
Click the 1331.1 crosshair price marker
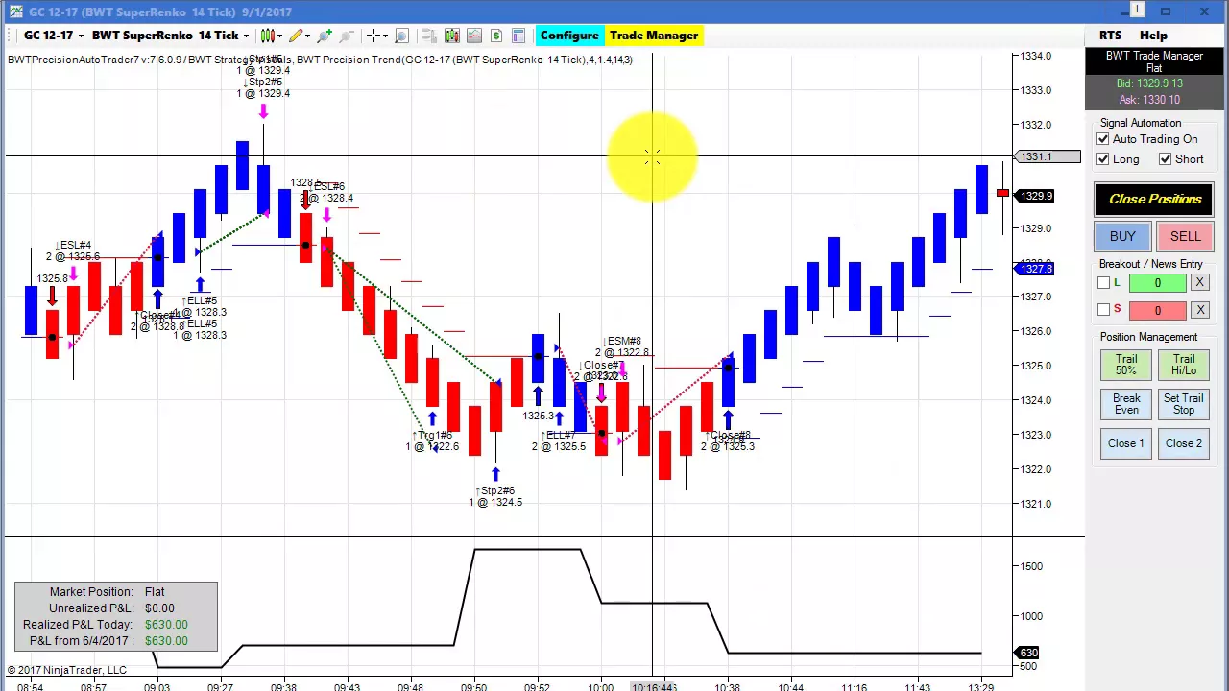pos(1047,156)
